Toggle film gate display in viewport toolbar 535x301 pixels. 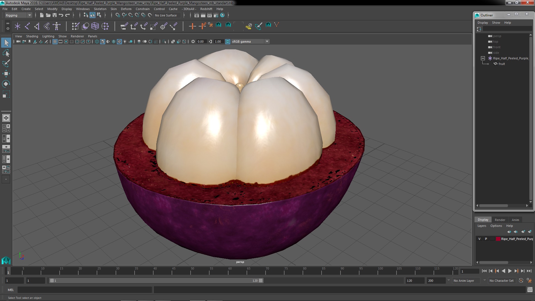pos(60,42)
